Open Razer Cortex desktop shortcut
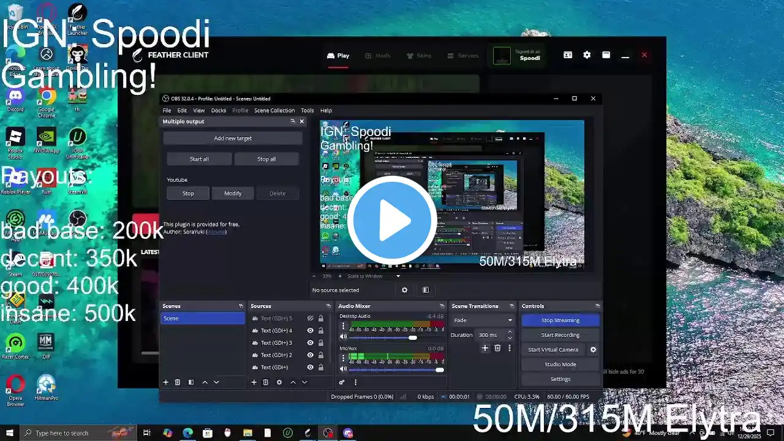The image size is (784, 441). point(15,346)
